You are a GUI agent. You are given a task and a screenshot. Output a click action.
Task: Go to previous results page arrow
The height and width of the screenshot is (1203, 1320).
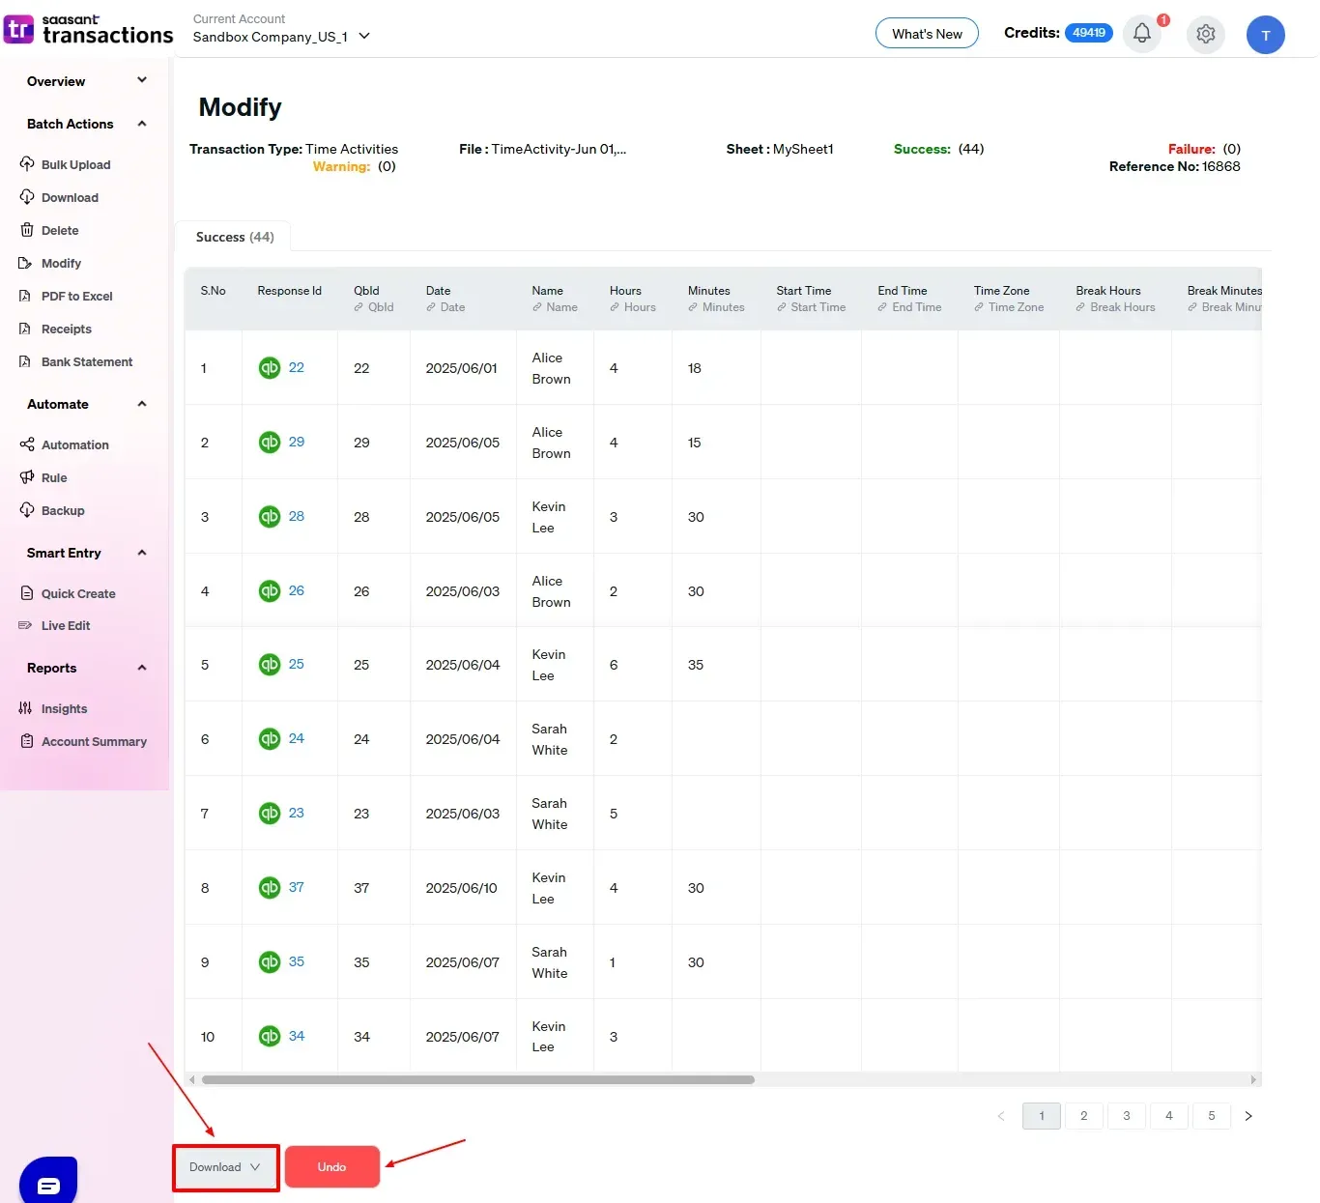point(1001,1116)
